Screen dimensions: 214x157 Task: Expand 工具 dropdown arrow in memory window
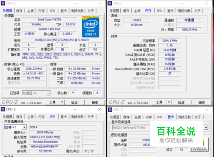click(169, 102)
